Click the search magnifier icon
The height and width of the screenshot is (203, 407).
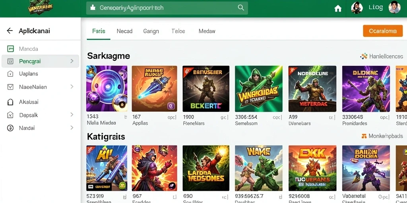click(x=241, y=8)
